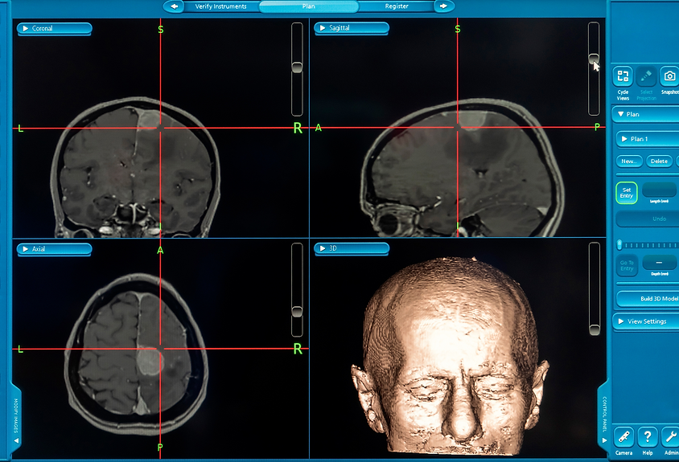Click the crosshair center in the Sagittal view
679x462 pixels.
[x=458, y=128]
